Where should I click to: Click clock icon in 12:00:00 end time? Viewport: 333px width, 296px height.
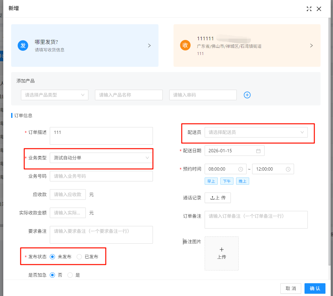click(x=288, y=169)
